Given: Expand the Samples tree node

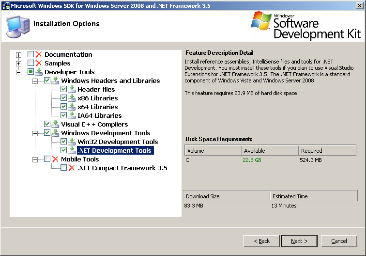Looking at the screenshot, I should coord(19,64).
